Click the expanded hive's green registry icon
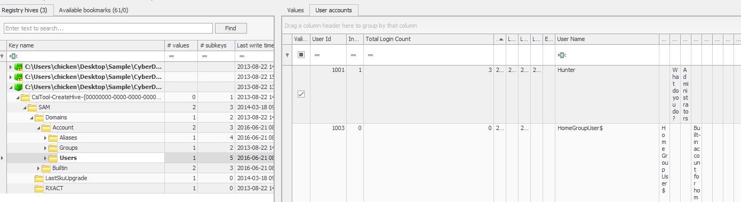Image resolution: width=741 pixels, height=202 pixels. pyautogui.click(x=19, y=87)
